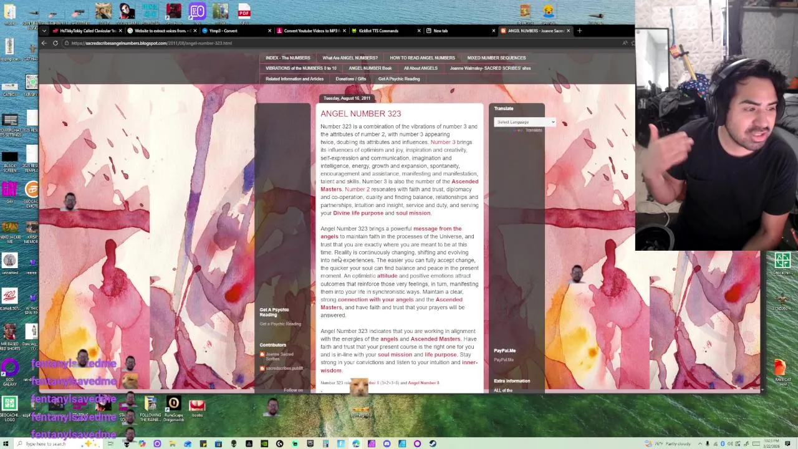
Task: Open the PayPal.Me sidebar link
Action: tap(504, 360)
